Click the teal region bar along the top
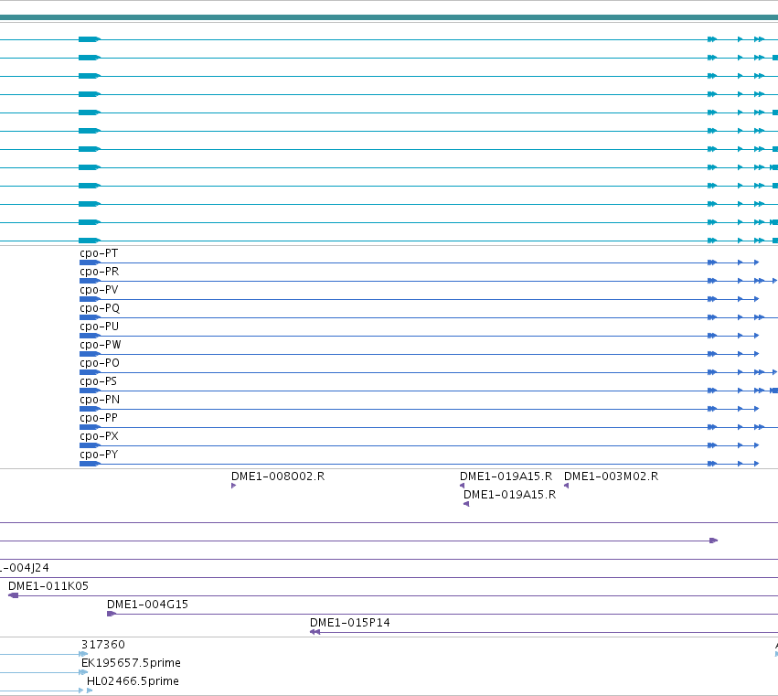Image resolution: width=778 pixels, height=696 pixels. pyautogui.click(x=389, y=17)
